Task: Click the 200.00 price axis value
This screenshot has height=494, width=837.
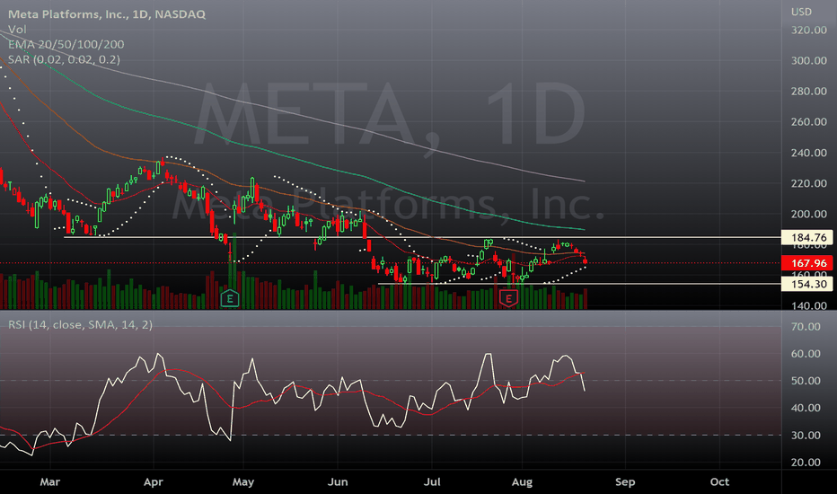Action: coord(808,214)
